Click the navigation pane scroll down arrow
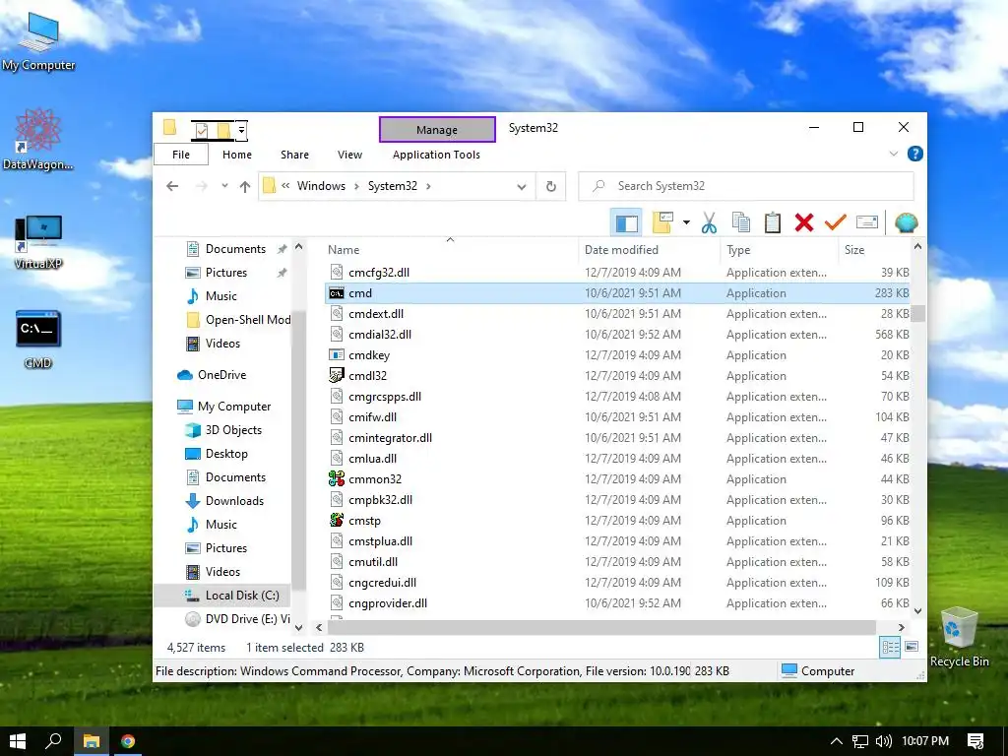 click(x=299, y=627)
